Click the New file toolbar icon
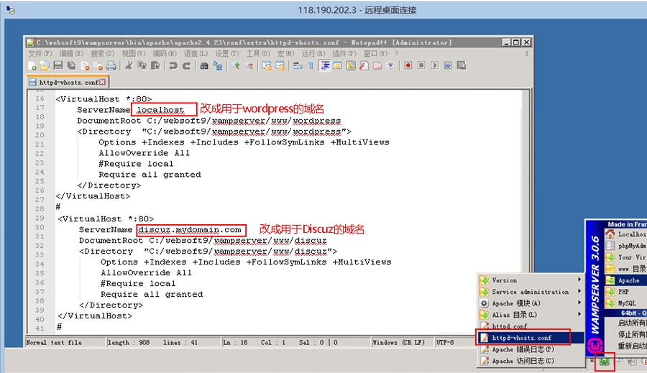Image resolution: width=647 pixels, height=373 pixels. pyautogui.click(x=33, y=65)
